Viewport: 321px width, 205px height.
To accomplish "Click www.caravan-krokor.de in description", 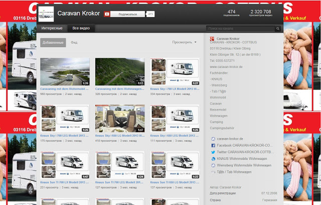I will 226,67.
